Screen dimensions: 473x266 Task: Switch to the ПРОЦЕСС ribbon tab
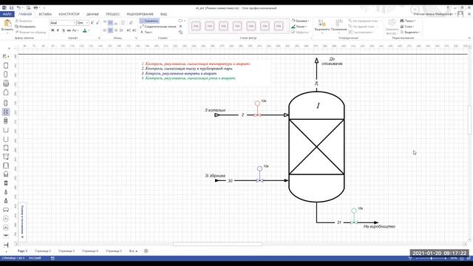click(x=112, y=14)
